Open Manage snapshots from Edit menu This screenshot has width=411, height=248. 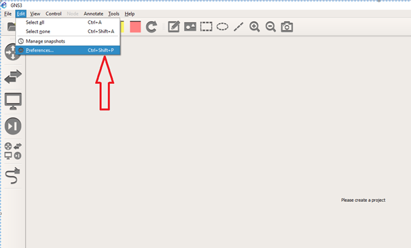click(x=68, y=41)
